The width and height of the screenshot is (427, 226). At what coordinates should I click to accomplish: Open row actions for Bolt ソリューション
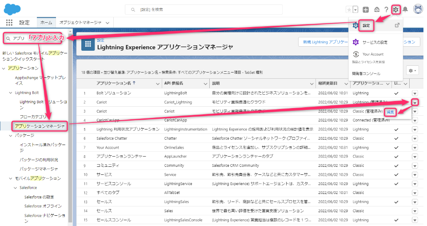(415, 93)
